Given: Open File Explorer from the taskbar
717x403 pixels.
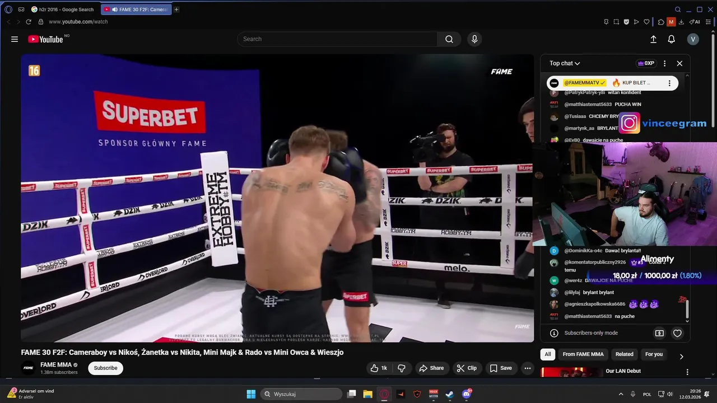Looking at the screenshot, I should pyautogui.click(x=368, y=394).
